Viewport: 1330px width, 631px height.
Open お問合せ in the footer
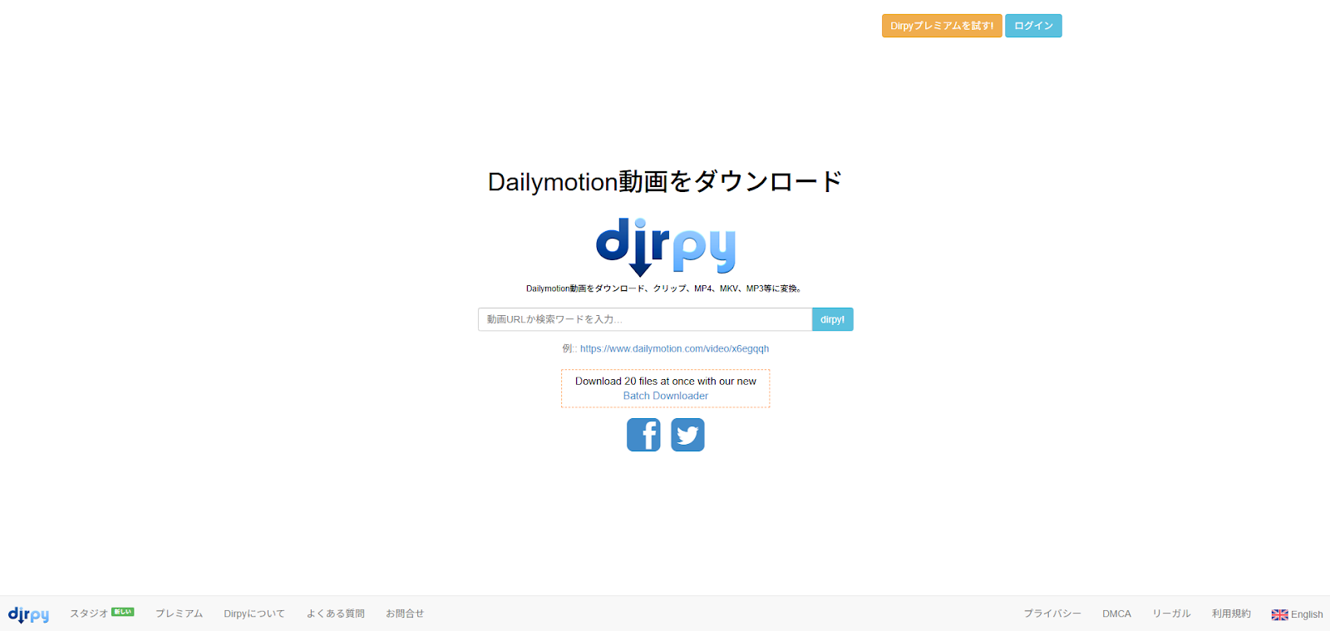coord(405,614)
